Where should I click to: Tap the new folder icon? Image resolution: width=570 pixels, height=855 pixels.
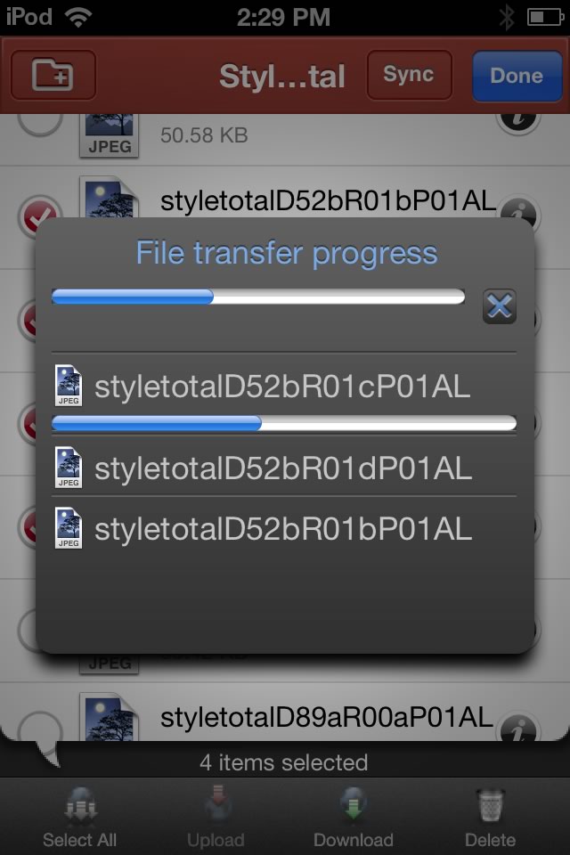click(x=53, y=75)
